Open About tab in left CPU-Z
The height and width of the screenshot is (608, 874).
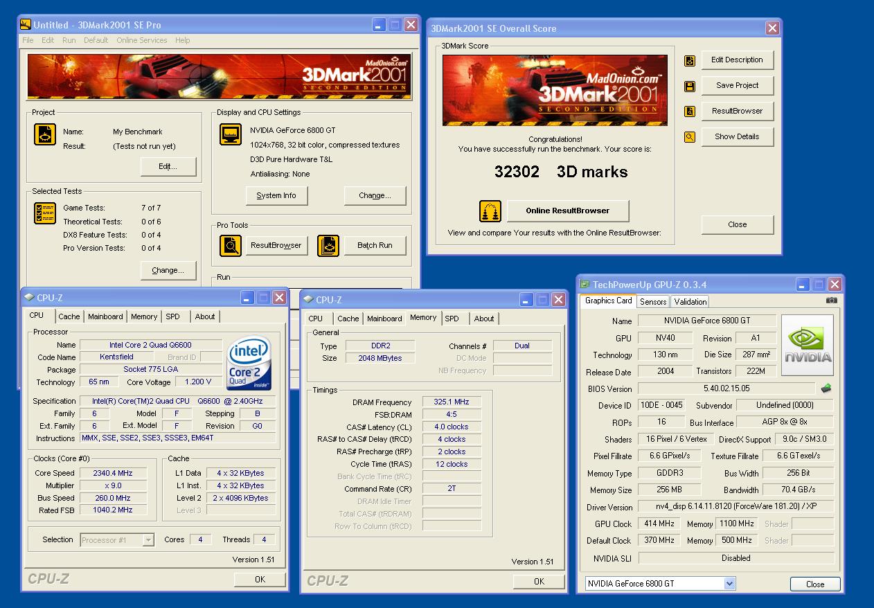[x=205, y=316]
